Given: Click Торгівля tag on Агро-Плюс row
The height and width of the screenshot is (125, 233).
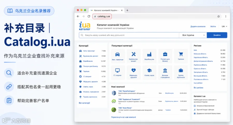Looking at the screenshot, I should pyautogui.click(x=168, y=110).
